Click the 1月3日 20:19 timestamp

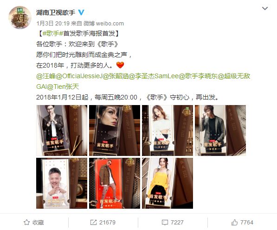(53, 24)
